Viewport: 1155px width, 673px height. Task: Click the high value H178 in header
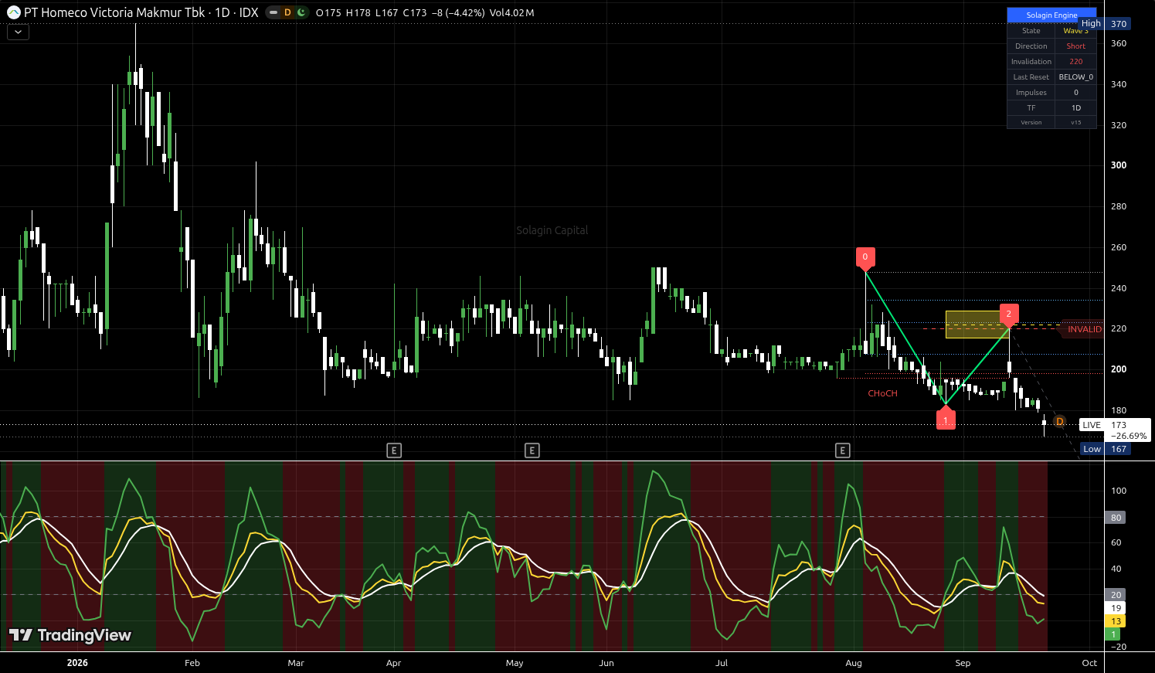click(358, 12)
